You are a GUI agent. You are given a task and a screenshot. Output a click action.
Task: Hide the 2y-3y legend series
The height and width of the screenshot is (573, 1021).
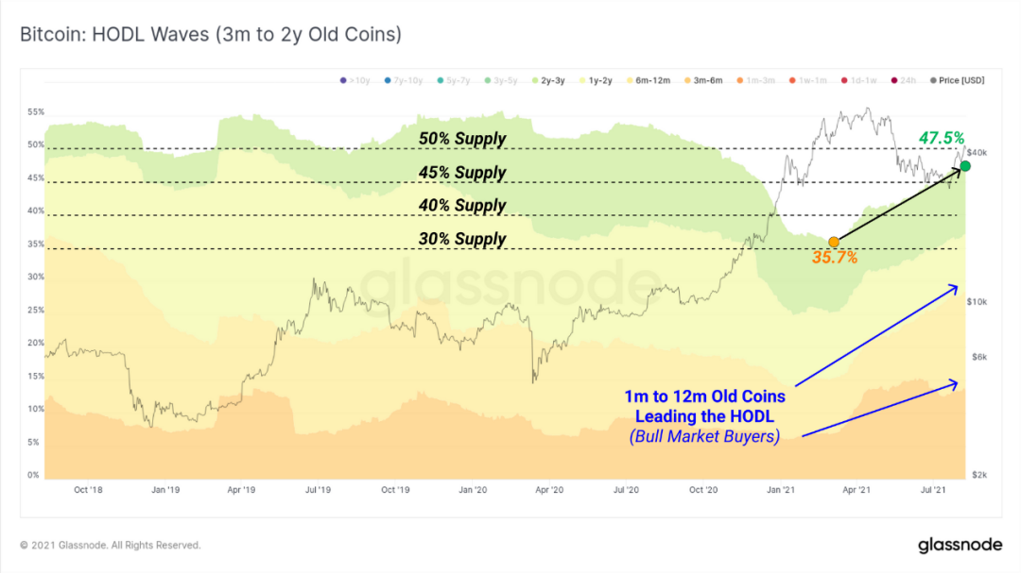pyautogui.click(x=548, y=80)
